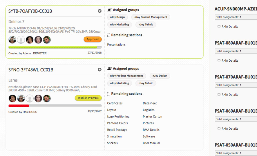The image size is (257, 156).
Task: Click the Work in Progress status badge
Action: (x=88, y=98)
